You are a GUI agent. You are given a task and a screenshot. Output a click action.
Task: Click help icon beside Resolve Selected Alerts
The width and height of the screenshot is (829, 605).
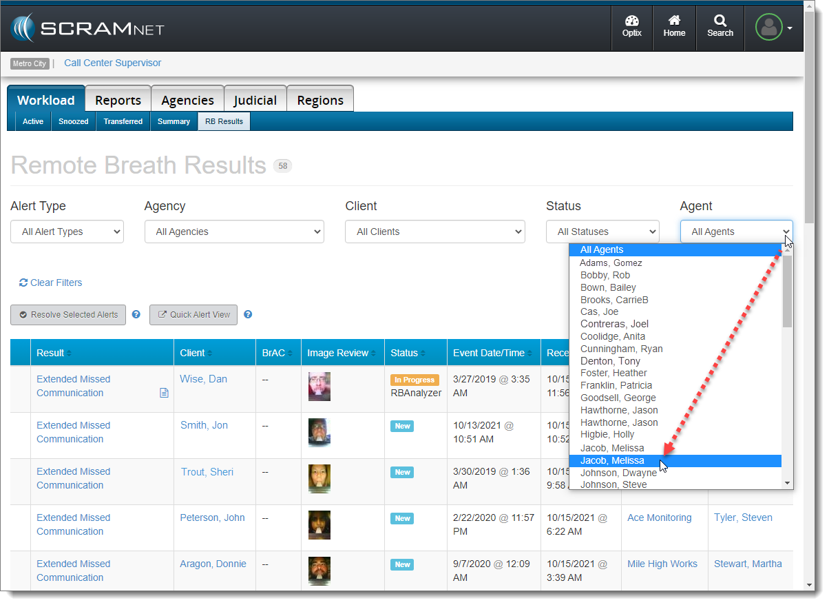(x=136, y=314)
